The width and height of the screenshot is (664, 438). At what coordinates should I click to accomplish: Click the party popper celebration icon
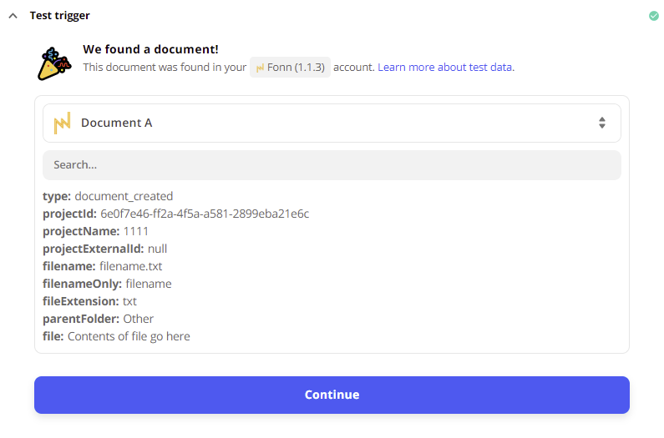click(53, 63)
